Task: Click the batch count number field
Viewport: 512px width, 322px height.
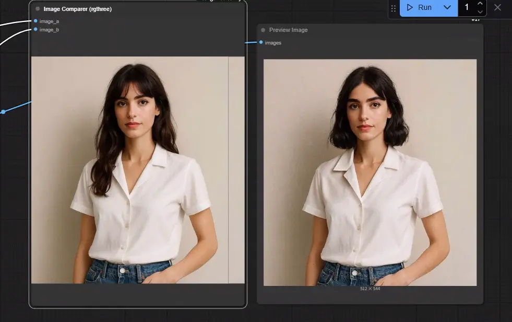Action: pyautogui.click(x=467, y=7)
